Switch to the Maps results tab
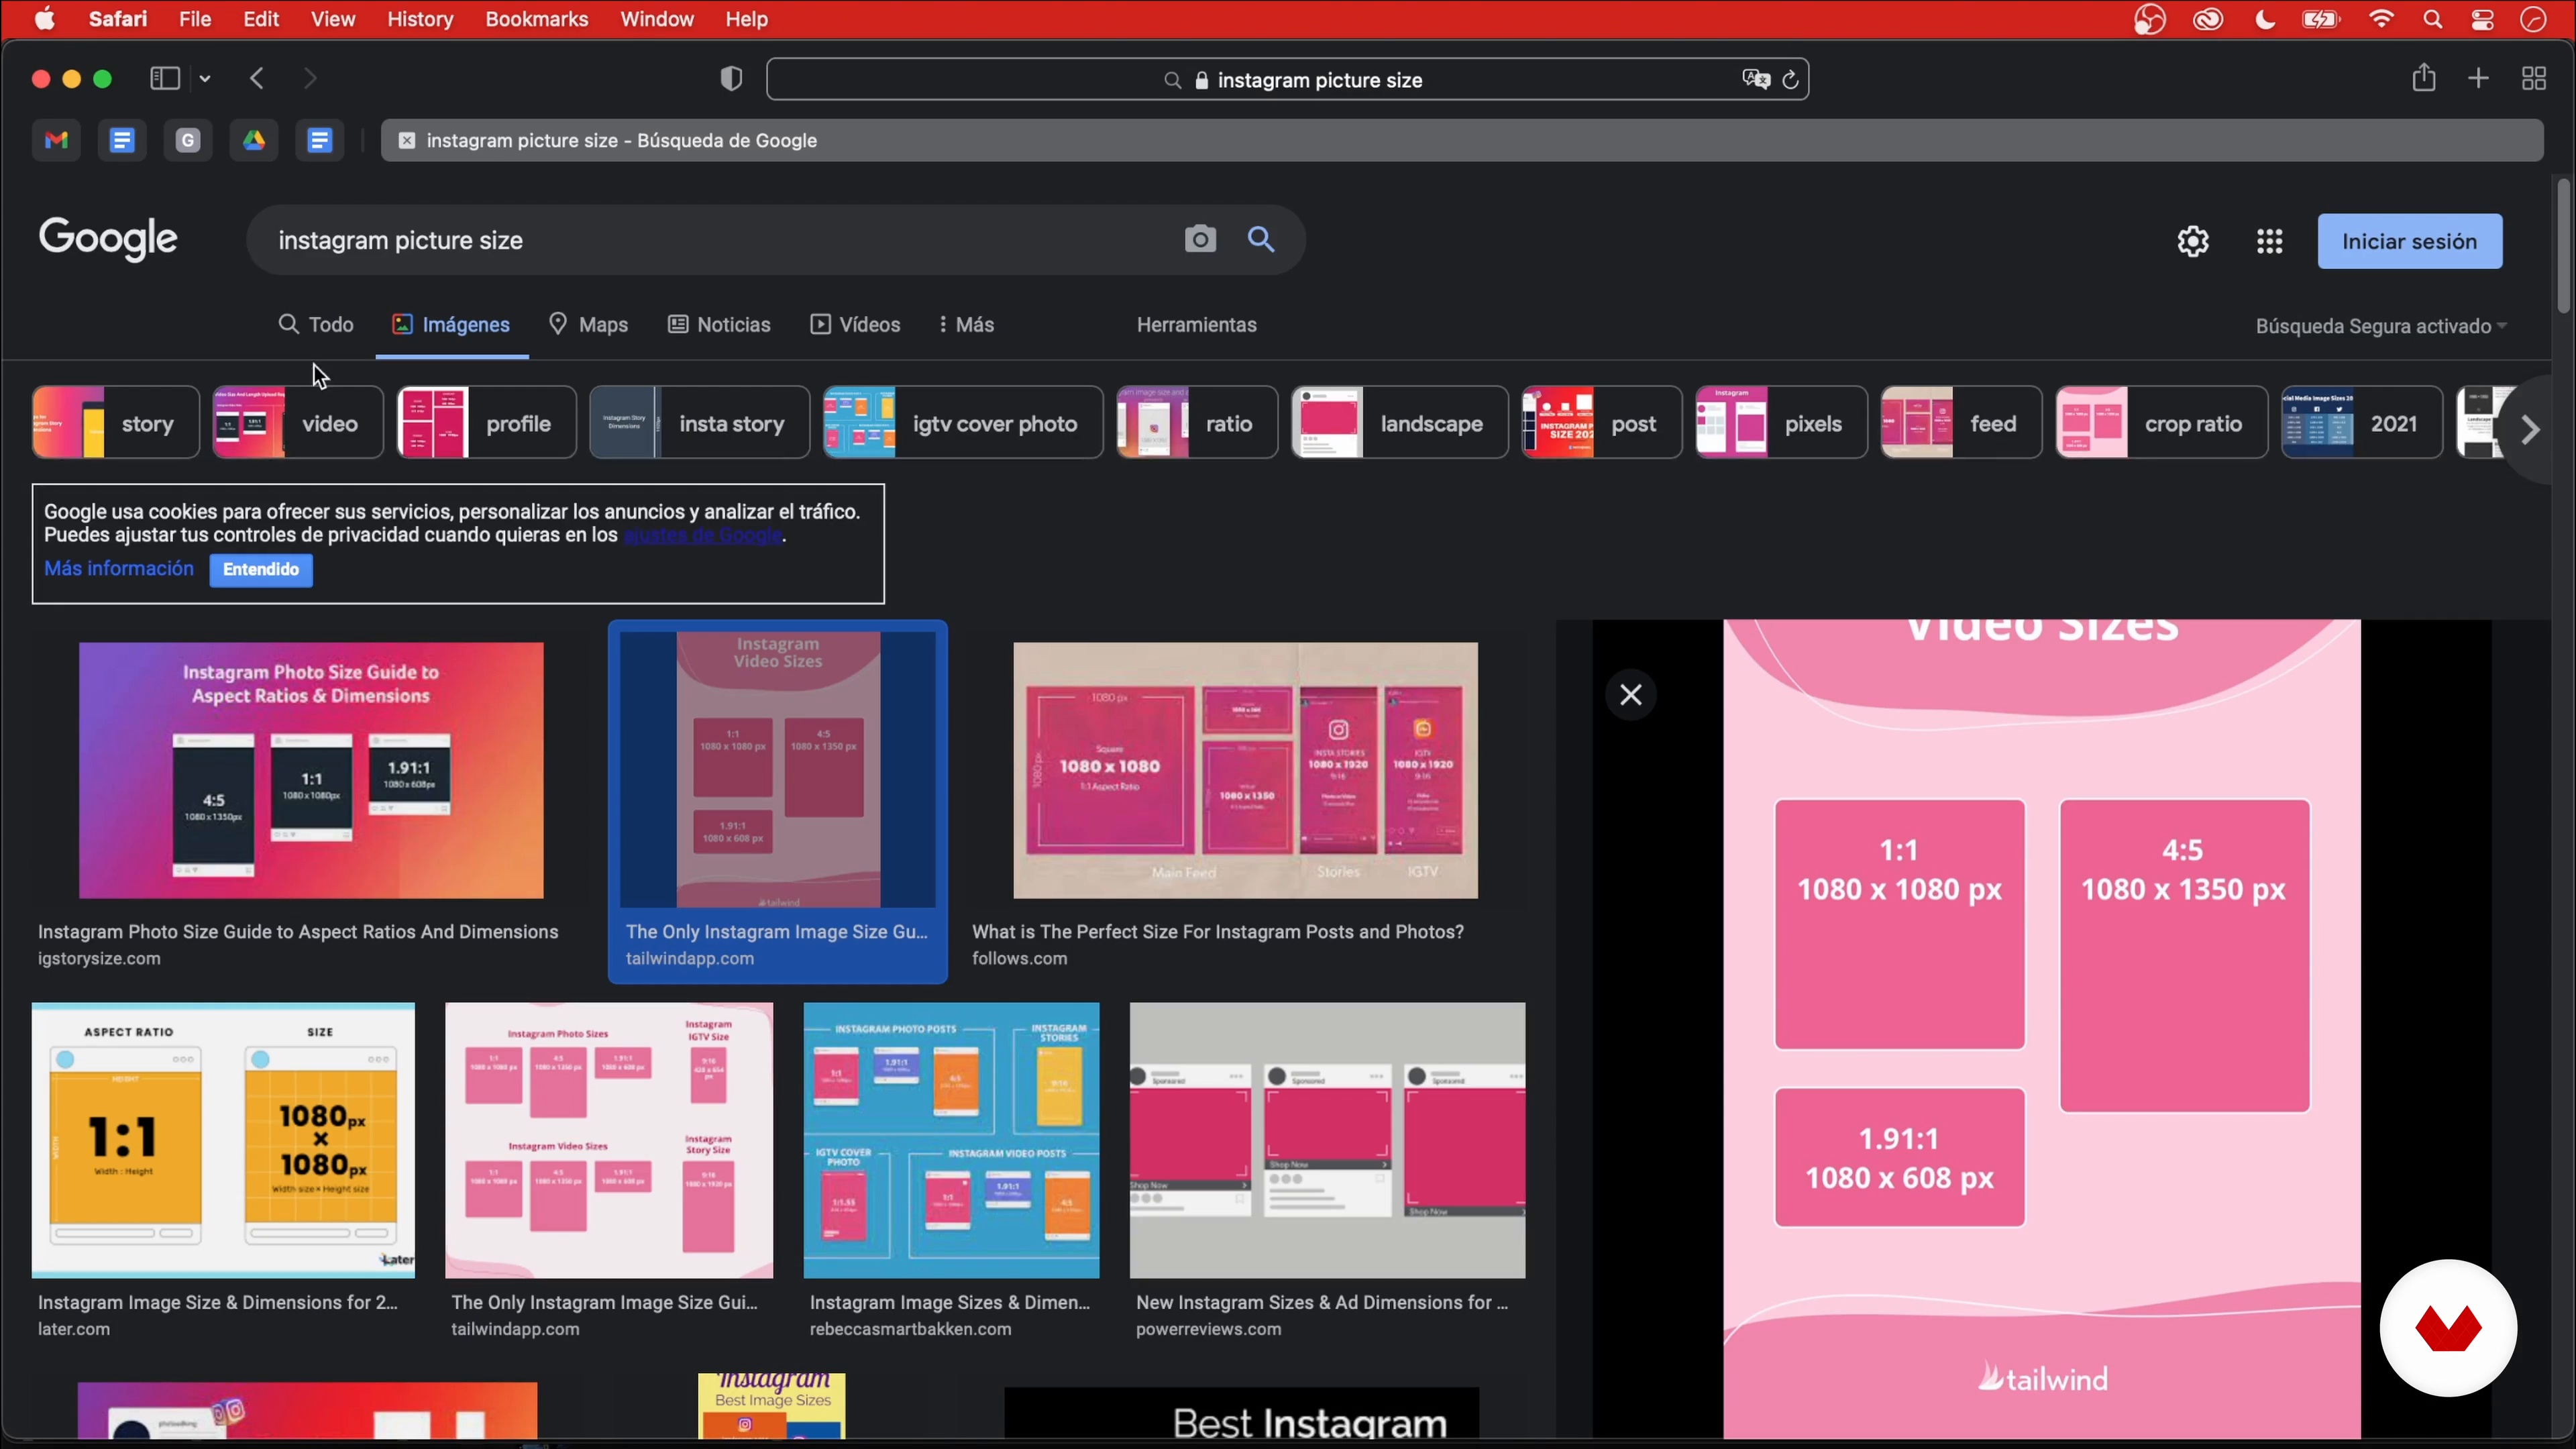2576x1449 pixels. click(x=588, y=325)
